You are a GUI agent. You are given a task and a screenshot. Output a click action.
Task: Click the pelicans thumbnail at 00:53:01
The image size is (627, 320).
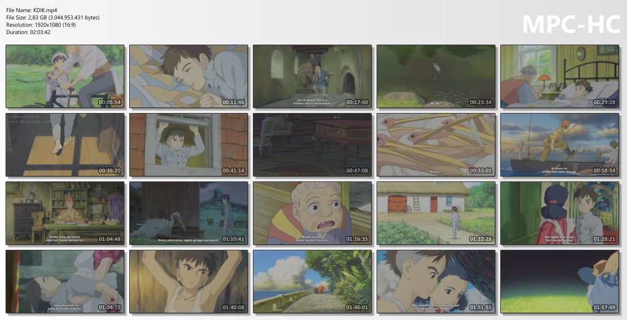point(435,145)
